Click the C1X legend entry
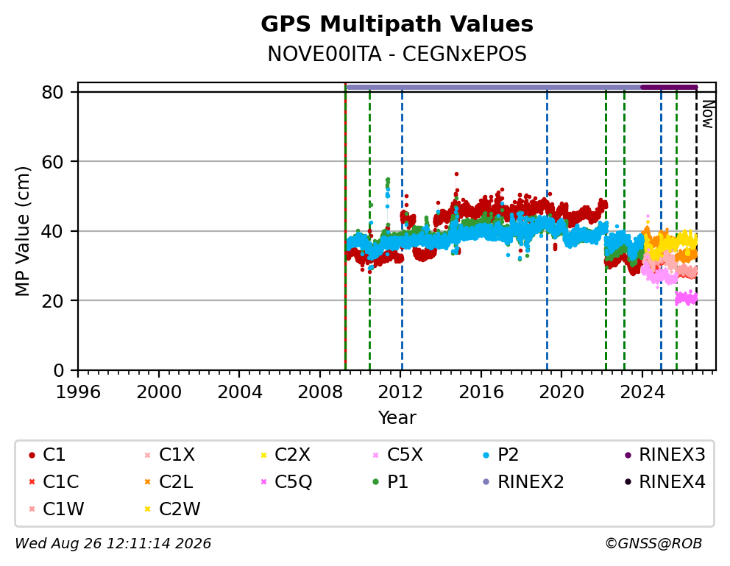 pyautogui.click(x=169, y=455)
